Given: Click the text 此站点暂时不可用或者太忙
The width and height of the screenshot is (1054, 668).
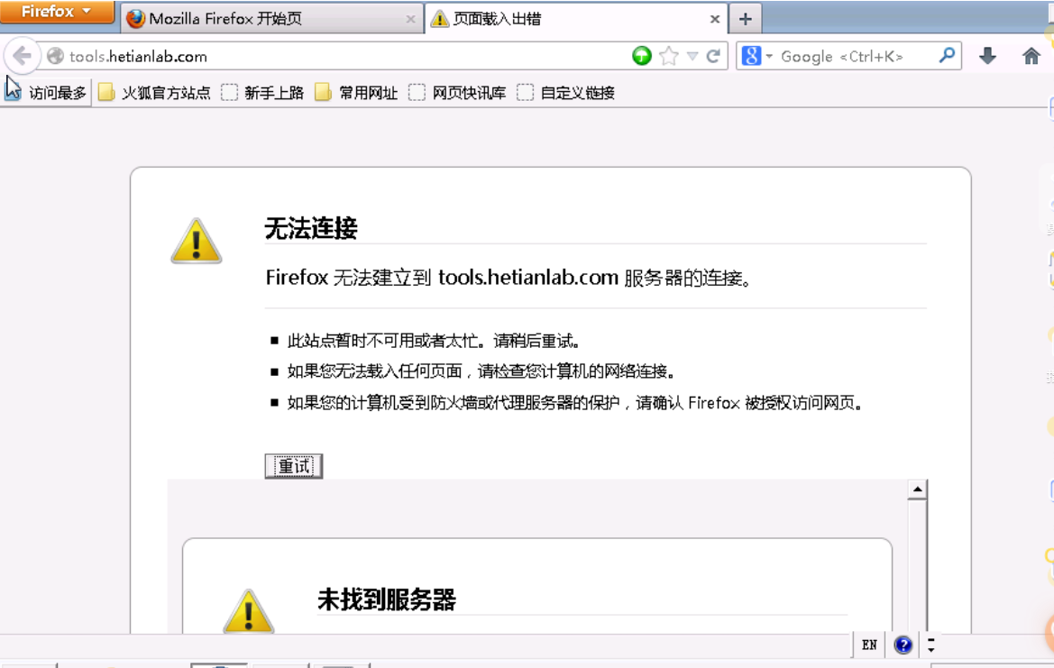Looking at the screenshot, I should pyautogui.click(x=380, y=341).
